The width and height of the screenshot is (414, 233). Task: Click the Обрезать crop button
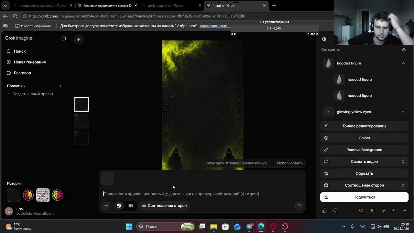(364, 173)
